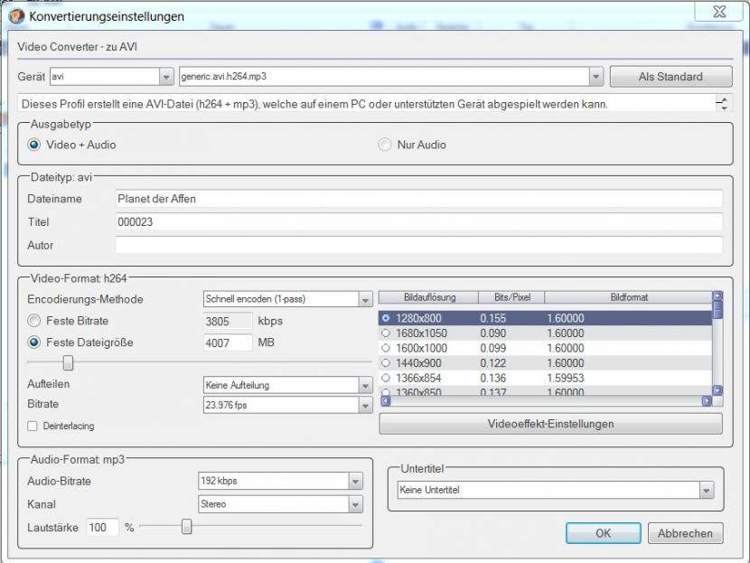The height and width of the screenshot is (563, 750).
Task: Sort by the Bildauflösung column header
Action: pos(428,297)
